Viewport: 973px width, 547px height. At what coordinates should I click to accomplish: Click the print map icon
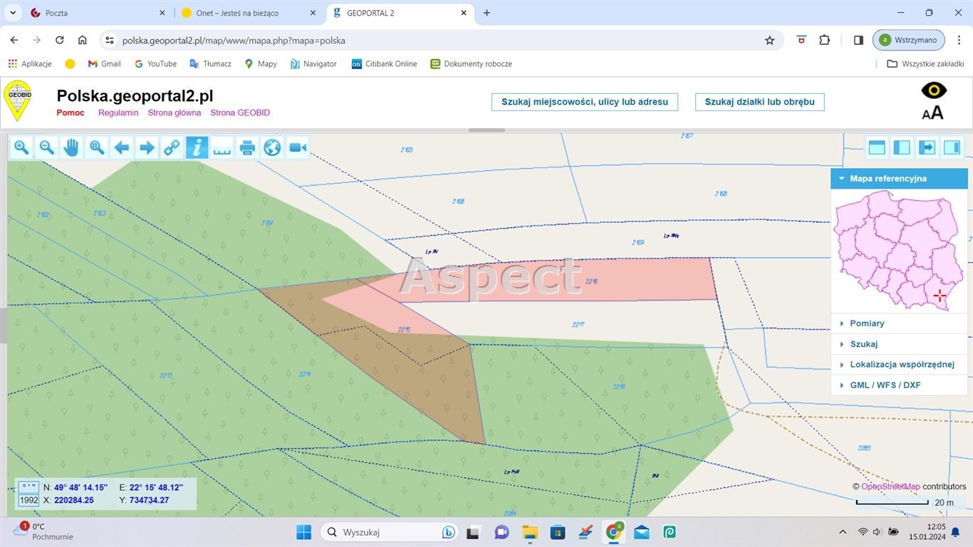pyautogui.click(x=246, y=147)
